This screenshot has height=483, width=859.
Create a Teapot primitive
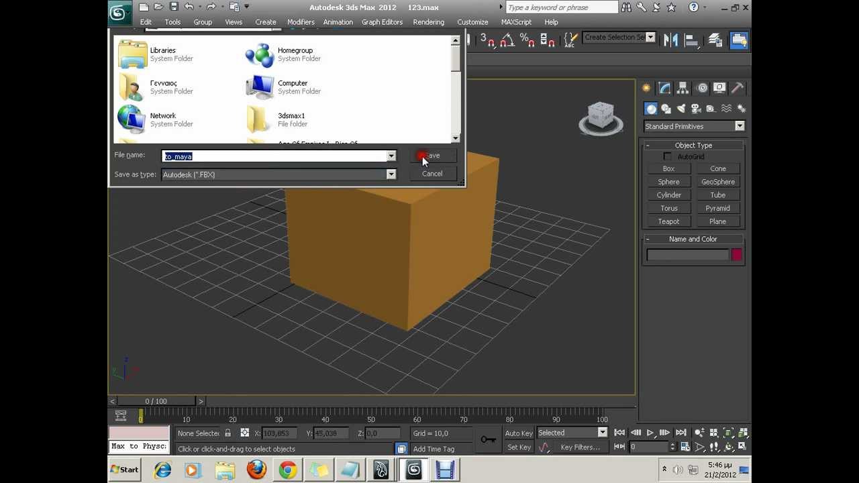point(669,221)
